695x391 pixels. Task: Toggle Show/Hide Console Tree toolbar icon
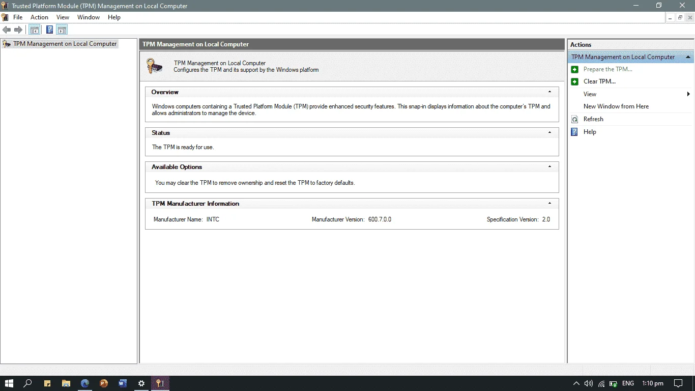(x=35, y=30)
